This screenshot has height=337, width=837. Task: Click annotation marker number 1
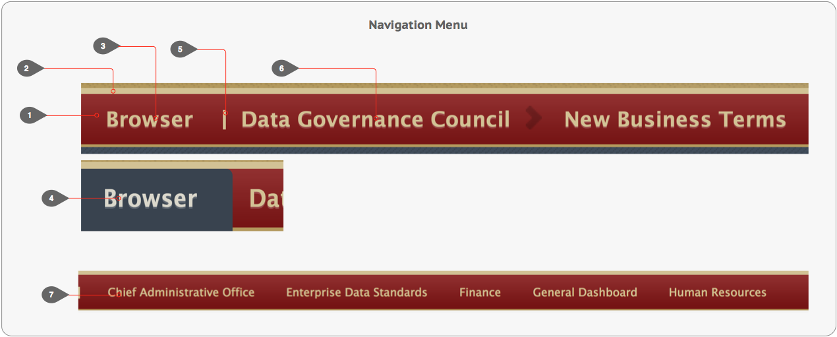[29, 116]
